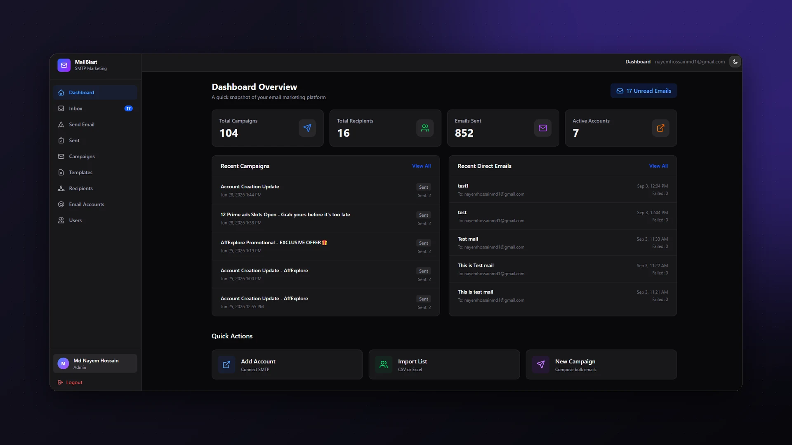Open Add Account Connect SMTP card
Screen dimensions: 792x445
coord(287,365)
